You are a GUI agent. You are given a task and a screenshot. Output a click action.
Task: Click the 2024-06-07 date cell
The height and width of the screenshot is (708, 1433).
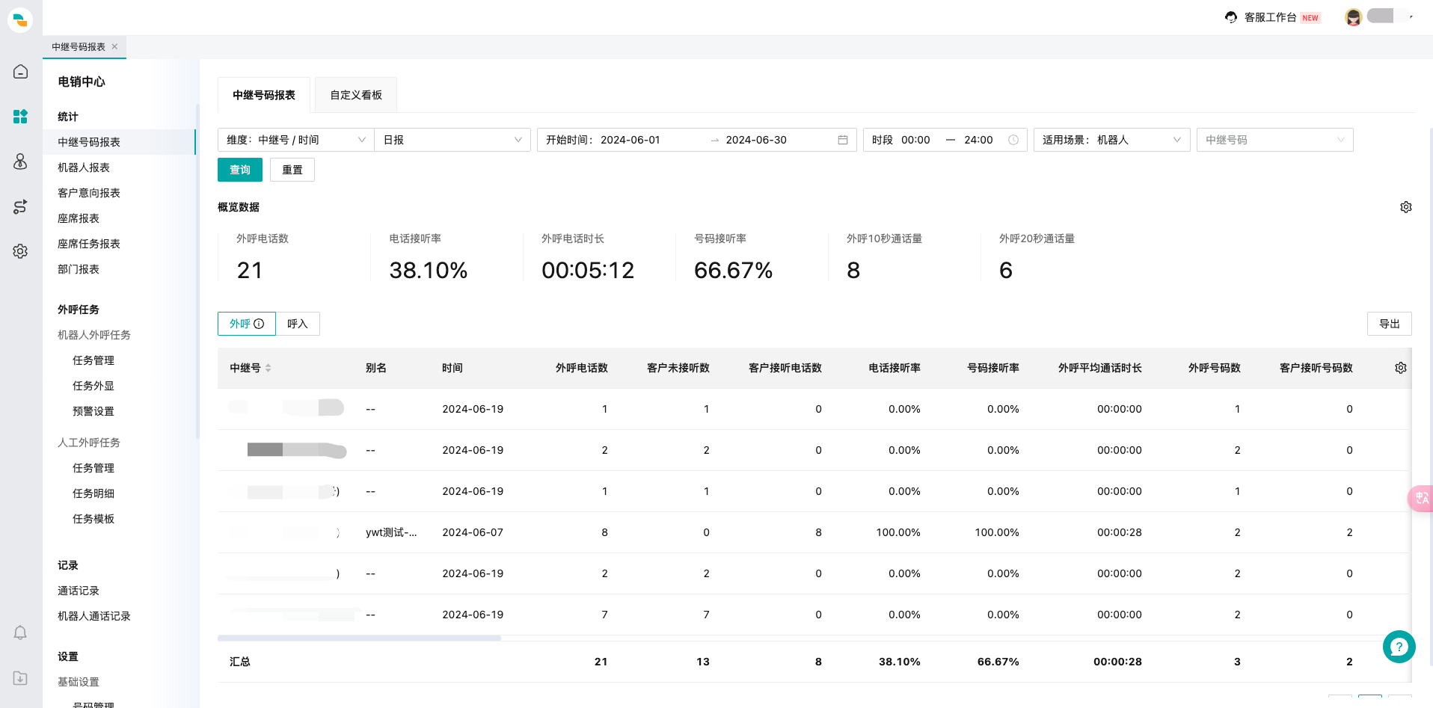pos(473,532)
